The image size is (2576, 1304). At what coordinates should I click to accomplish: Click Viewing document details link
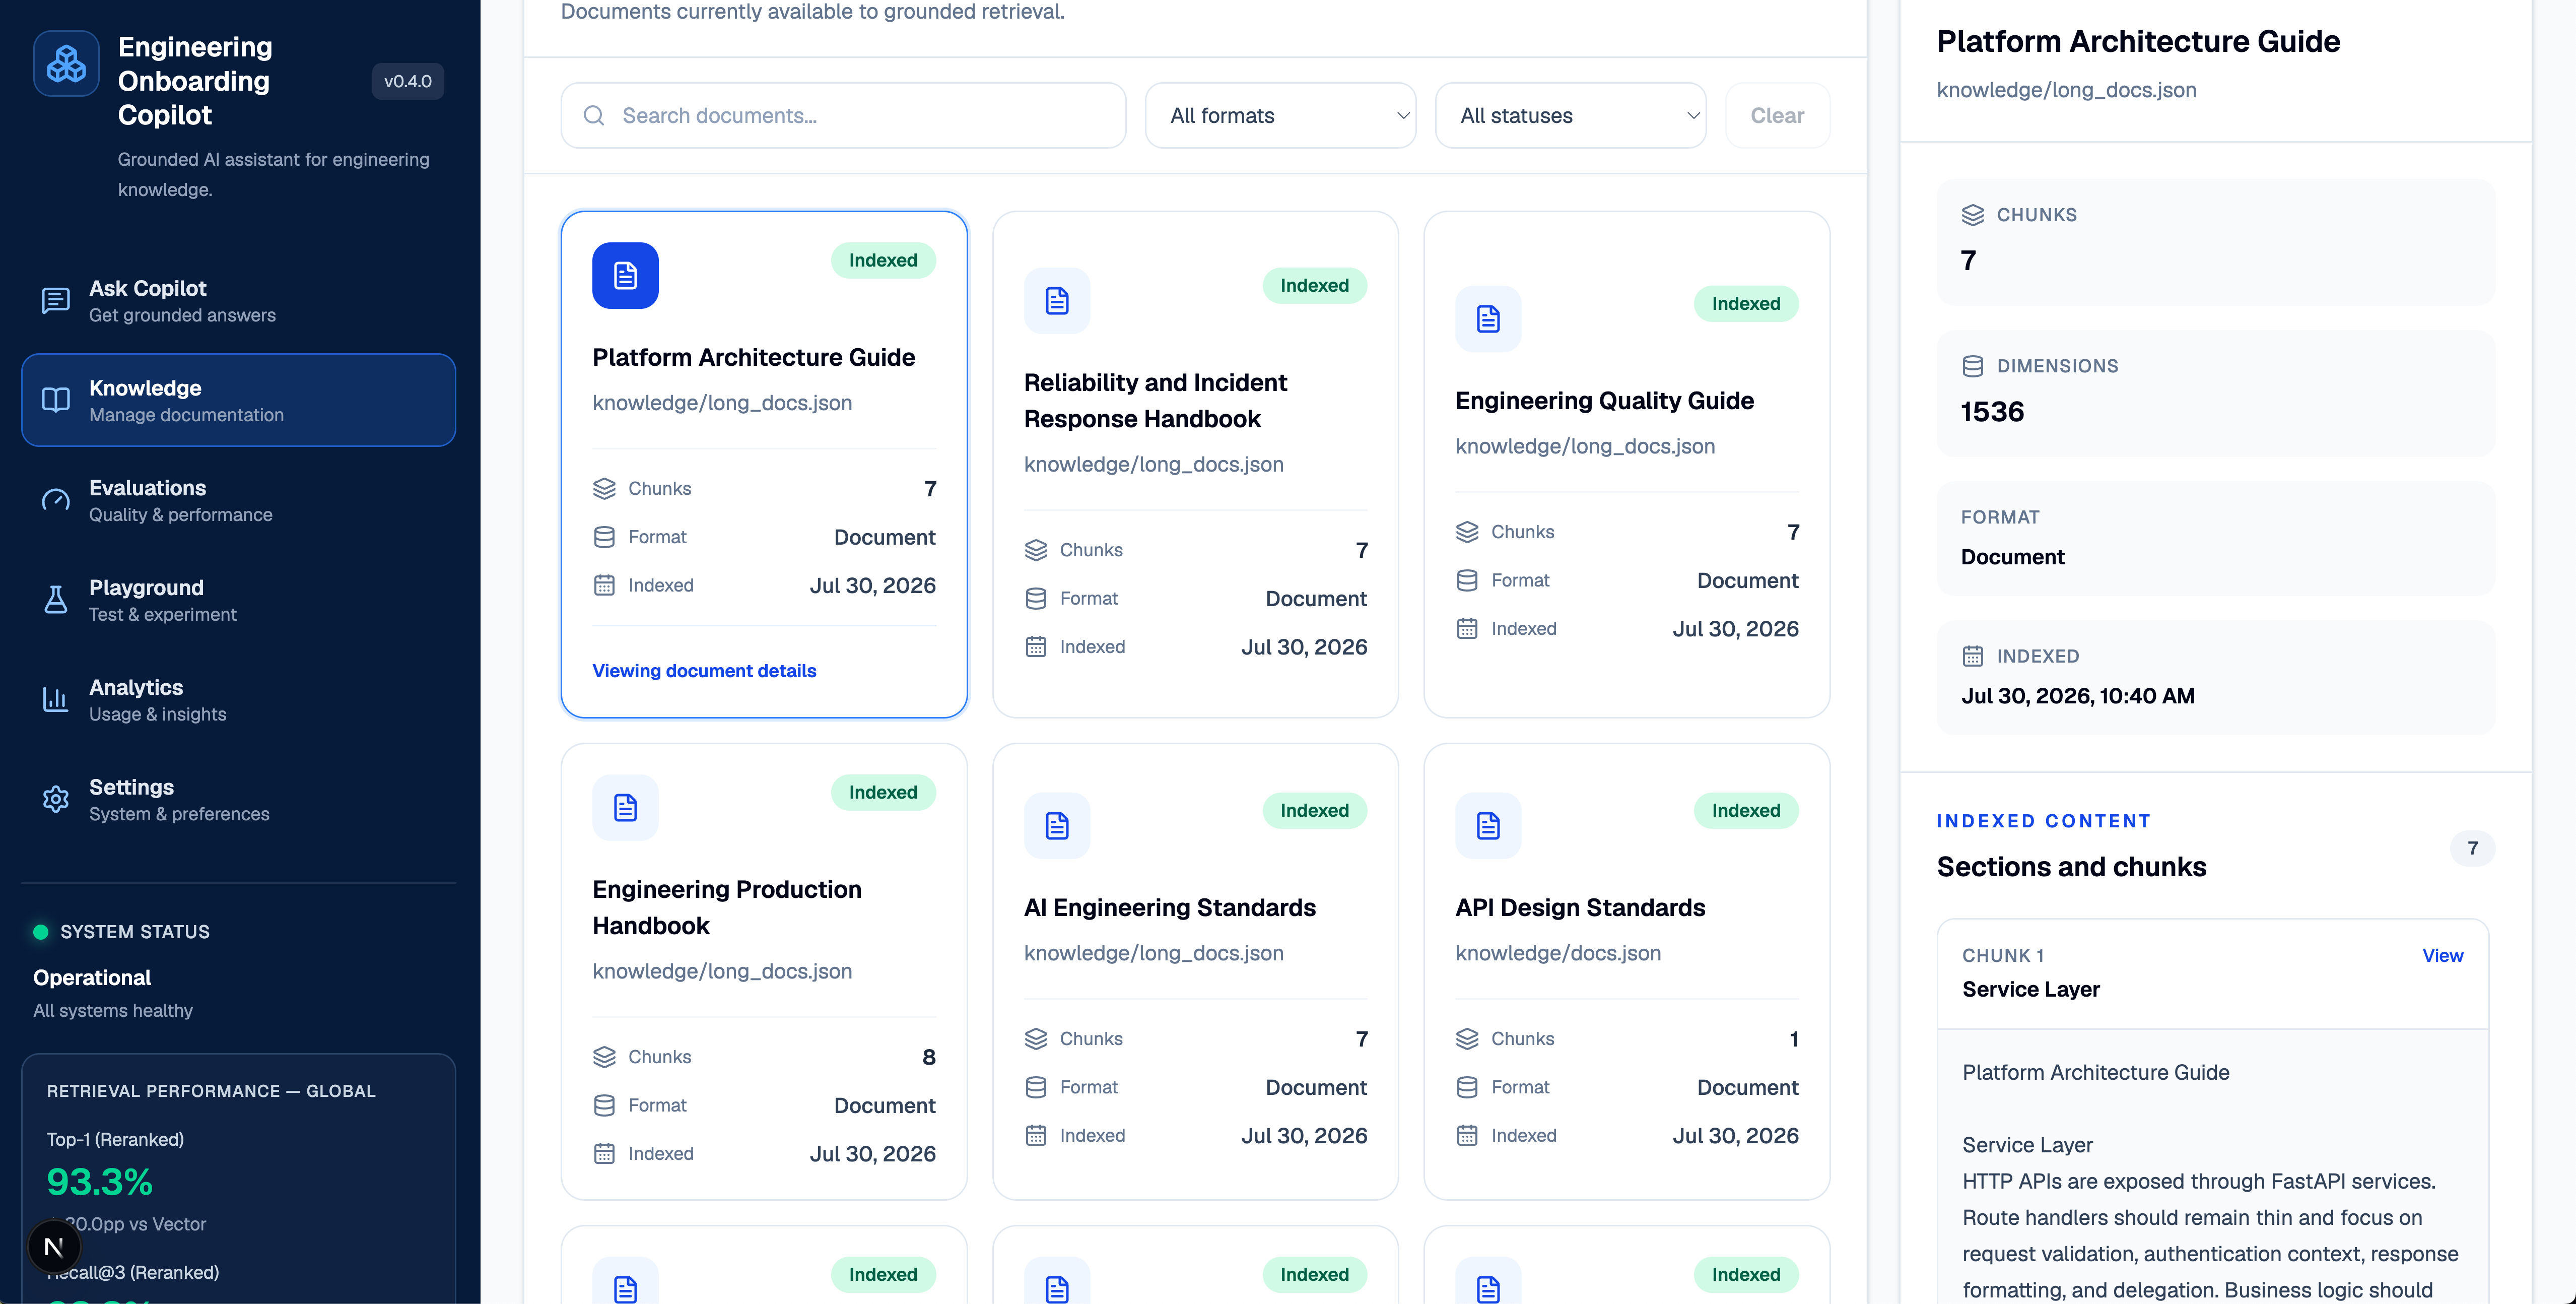pos(704,671)
